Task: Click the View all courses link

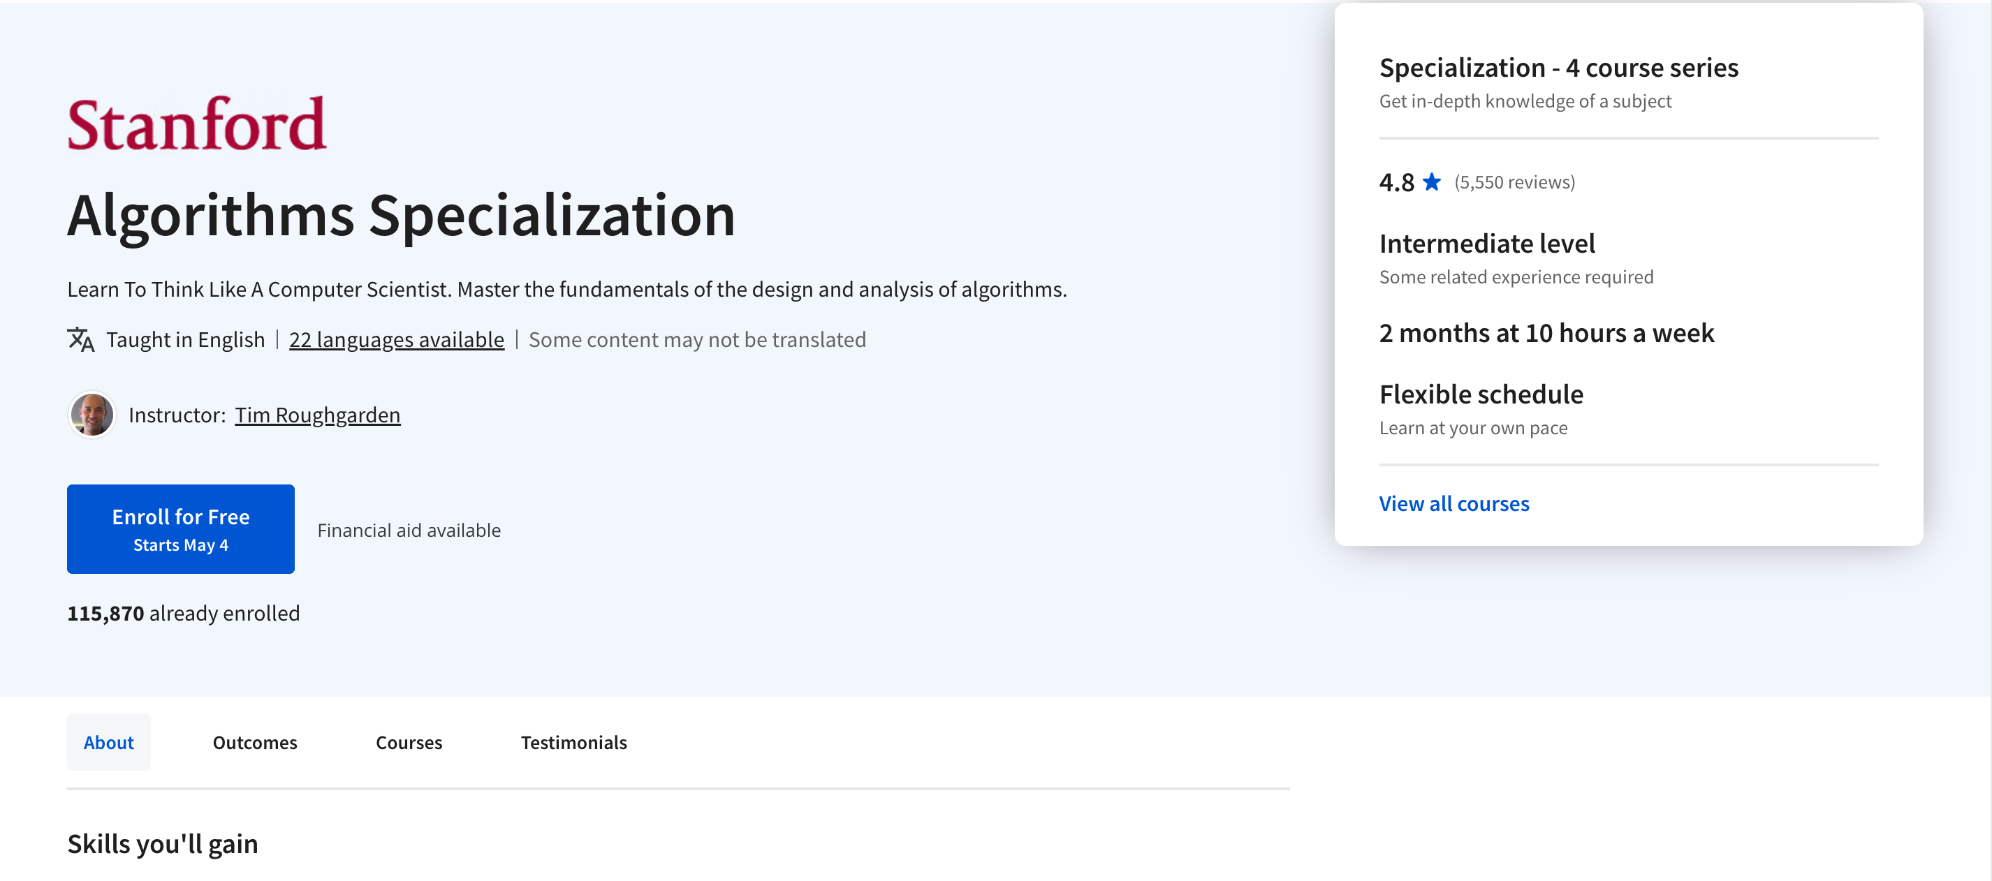Action: click(x=1455, y=501)
